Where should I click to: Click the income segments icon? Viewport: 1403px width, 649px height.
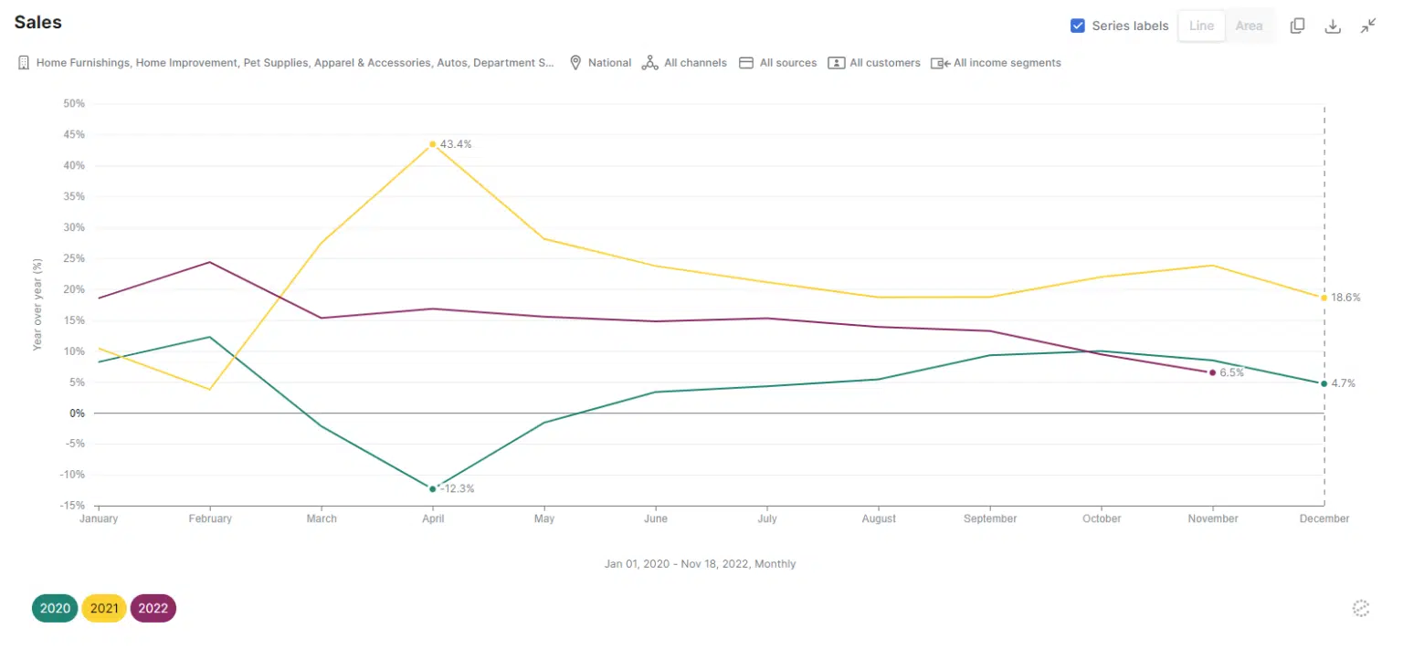click(x=940, y=63)
